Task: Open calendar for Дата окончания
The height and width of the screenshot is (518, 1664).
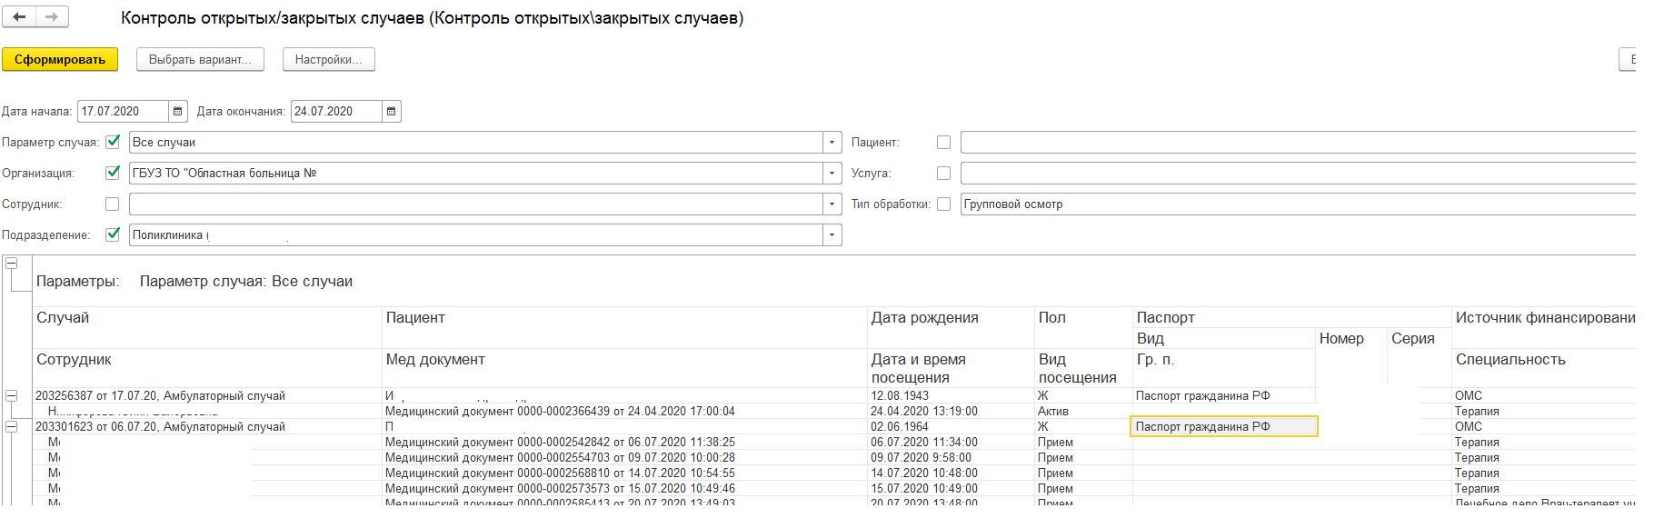Action: pyautogui.click(x=392, y=112)
